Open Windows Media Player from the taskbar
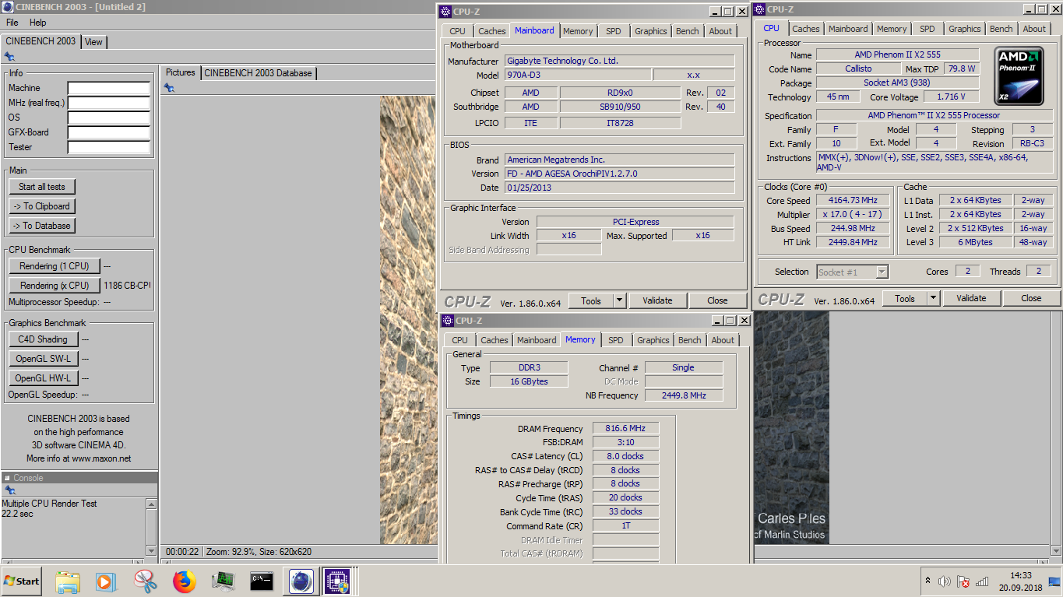The width and height of the screenshot is (1063, 597). (105, 581)
